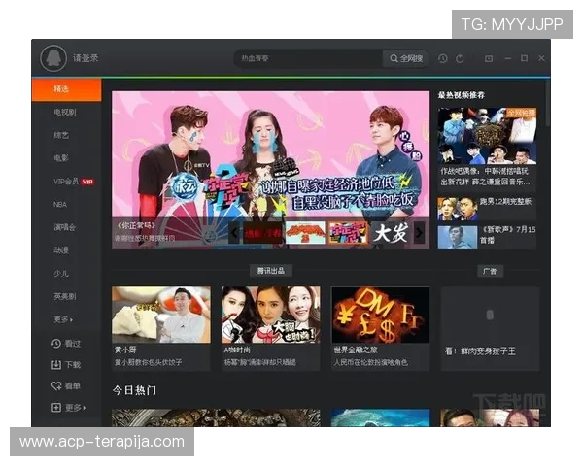
Task: Click the 请登录 login text
Action: click(86, 58)
